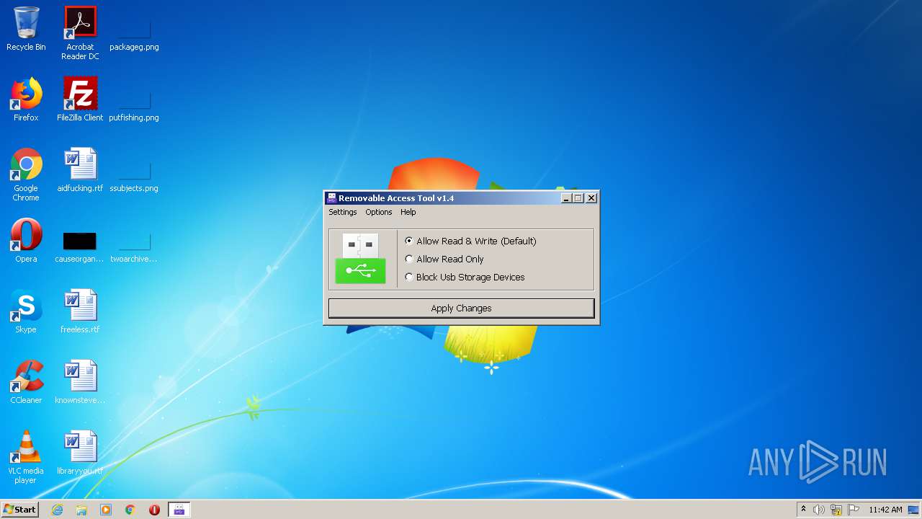The image size is (922, 519).
Task: Select the twoarchive desktop file
Action: click(x=134, y=241)
